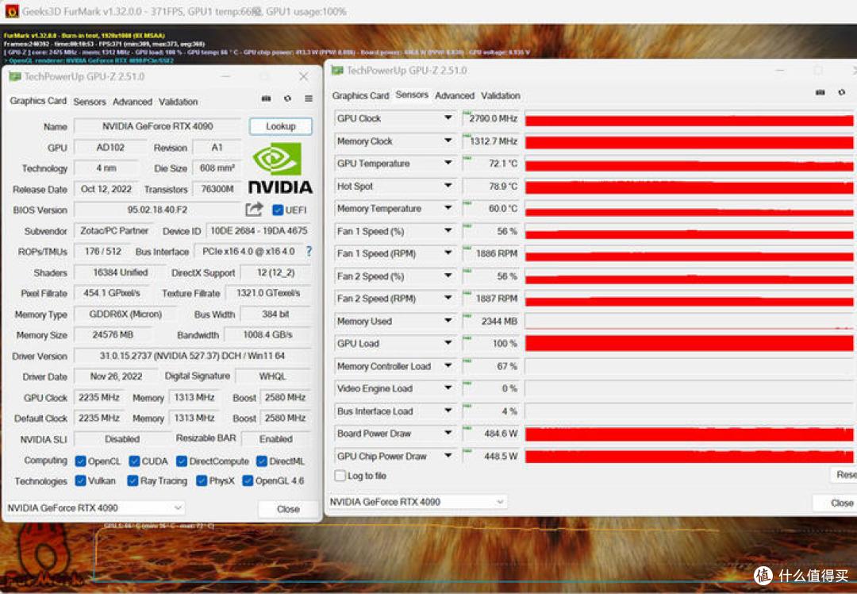Click the Subvendor value Zotac/PC Partner
Screen dimensions: 857x594
pyautogui.click(x=114, y=231)
